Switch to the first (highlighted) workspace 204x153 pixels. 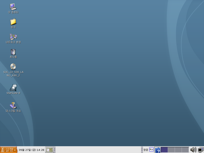[x=164, y=150]
